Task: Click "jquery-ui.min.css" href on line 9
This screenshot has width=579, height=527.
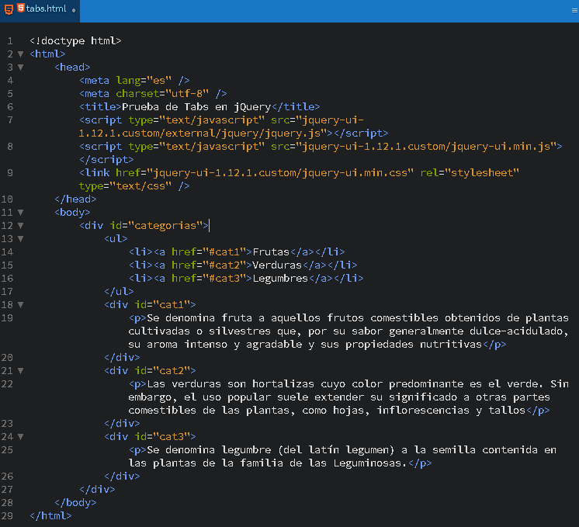Action: [280, 173]
